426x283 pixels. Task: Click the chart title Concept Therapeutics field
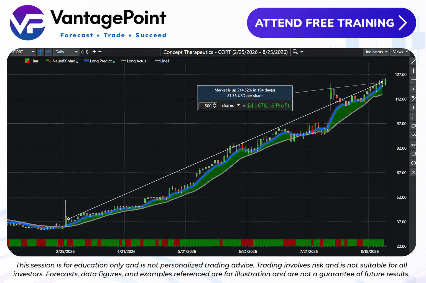point(226,52)
